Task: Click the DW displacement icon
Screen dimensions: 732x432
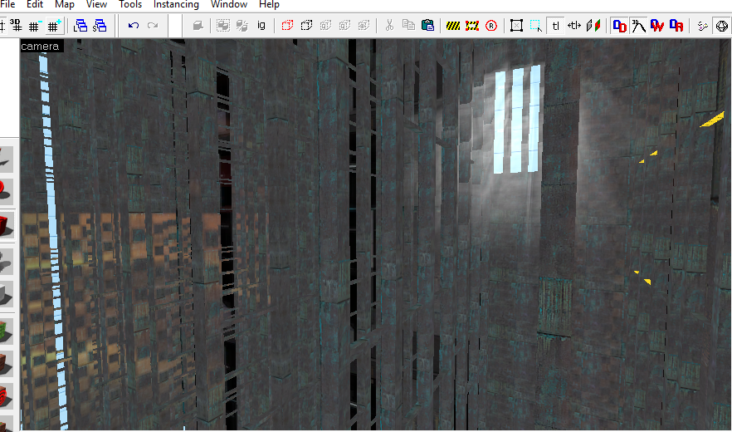Action: tap(657, 25)
